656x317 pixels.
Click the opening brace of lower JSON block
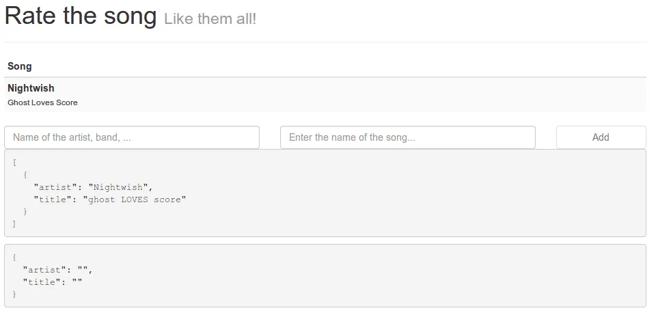(x=14, y=257)
